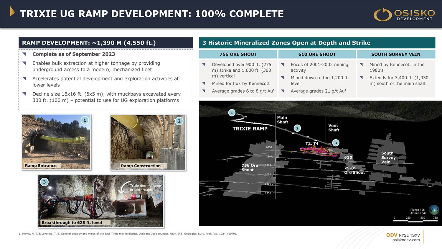Click the colored T2, T4 mineralized zone
This screenshot has width=442, height=249.
pos(318,150)
